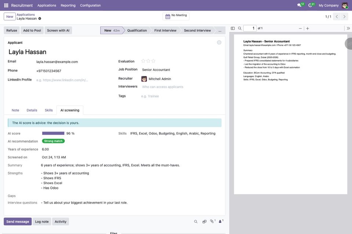Screen dimensions: 352x234
Task: Expand more stages with the ellipsis
Action: point(220,30)
